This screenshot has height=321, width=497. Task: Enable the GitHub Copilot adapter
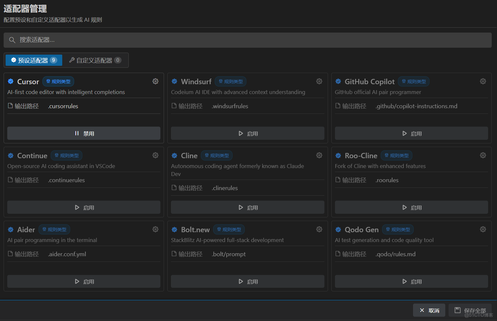click(x=411, y=134)
